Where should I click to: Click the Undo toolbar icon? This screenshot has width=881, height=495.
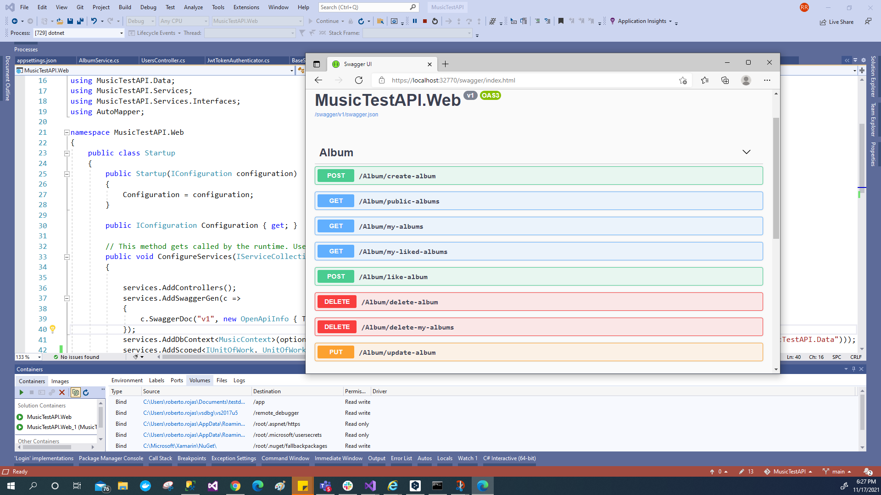[94, 21]
